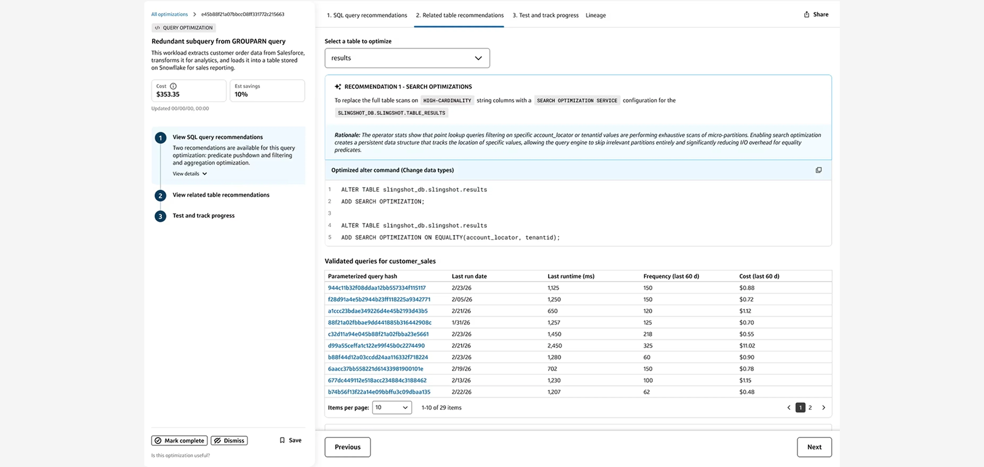Click the Cost info icon
The height and width of the screenshot is (467, 984).
click(x=173, y=86)
